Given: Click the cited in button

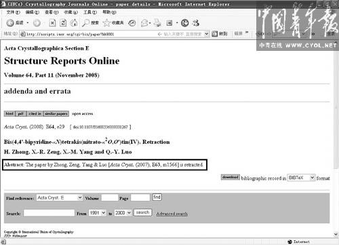Looking at the screenshot, I should click(x=35, y=113).
